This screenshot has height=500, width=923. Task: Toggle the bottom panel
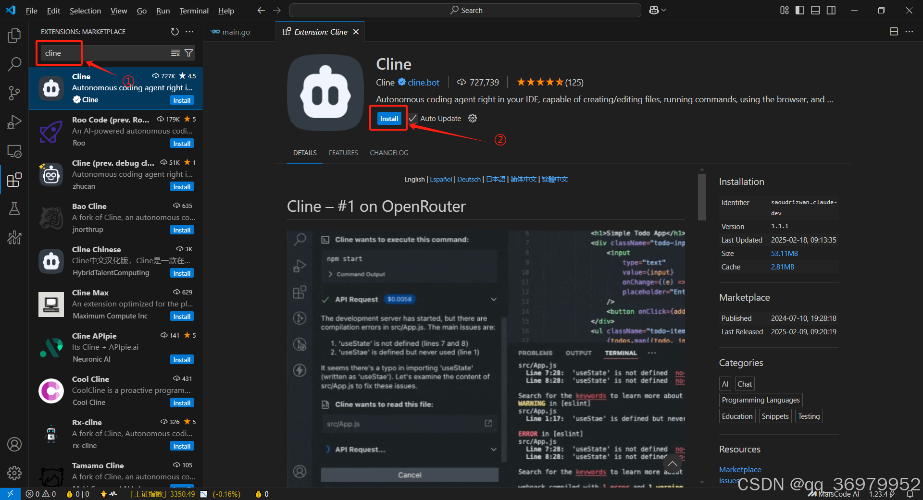tap(815, 10)
